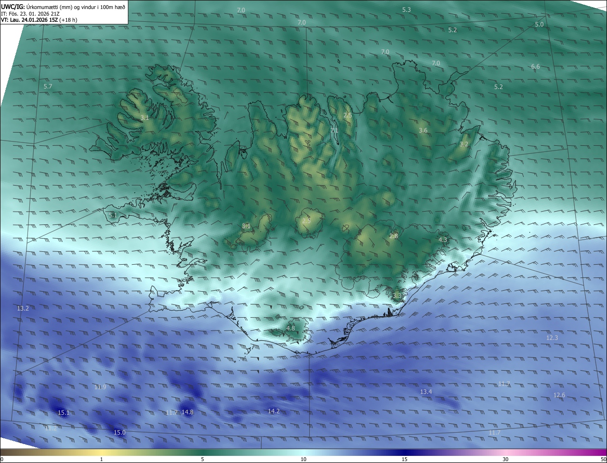This screenshot has width=607, height=463.
Task: Click the '0' tick on the colour scale
Action: point(2,459)
